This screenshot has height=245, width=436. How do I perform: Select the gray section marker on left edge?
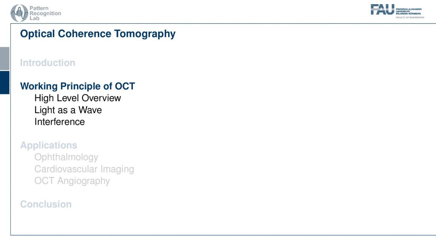click(x=5, y=58)
